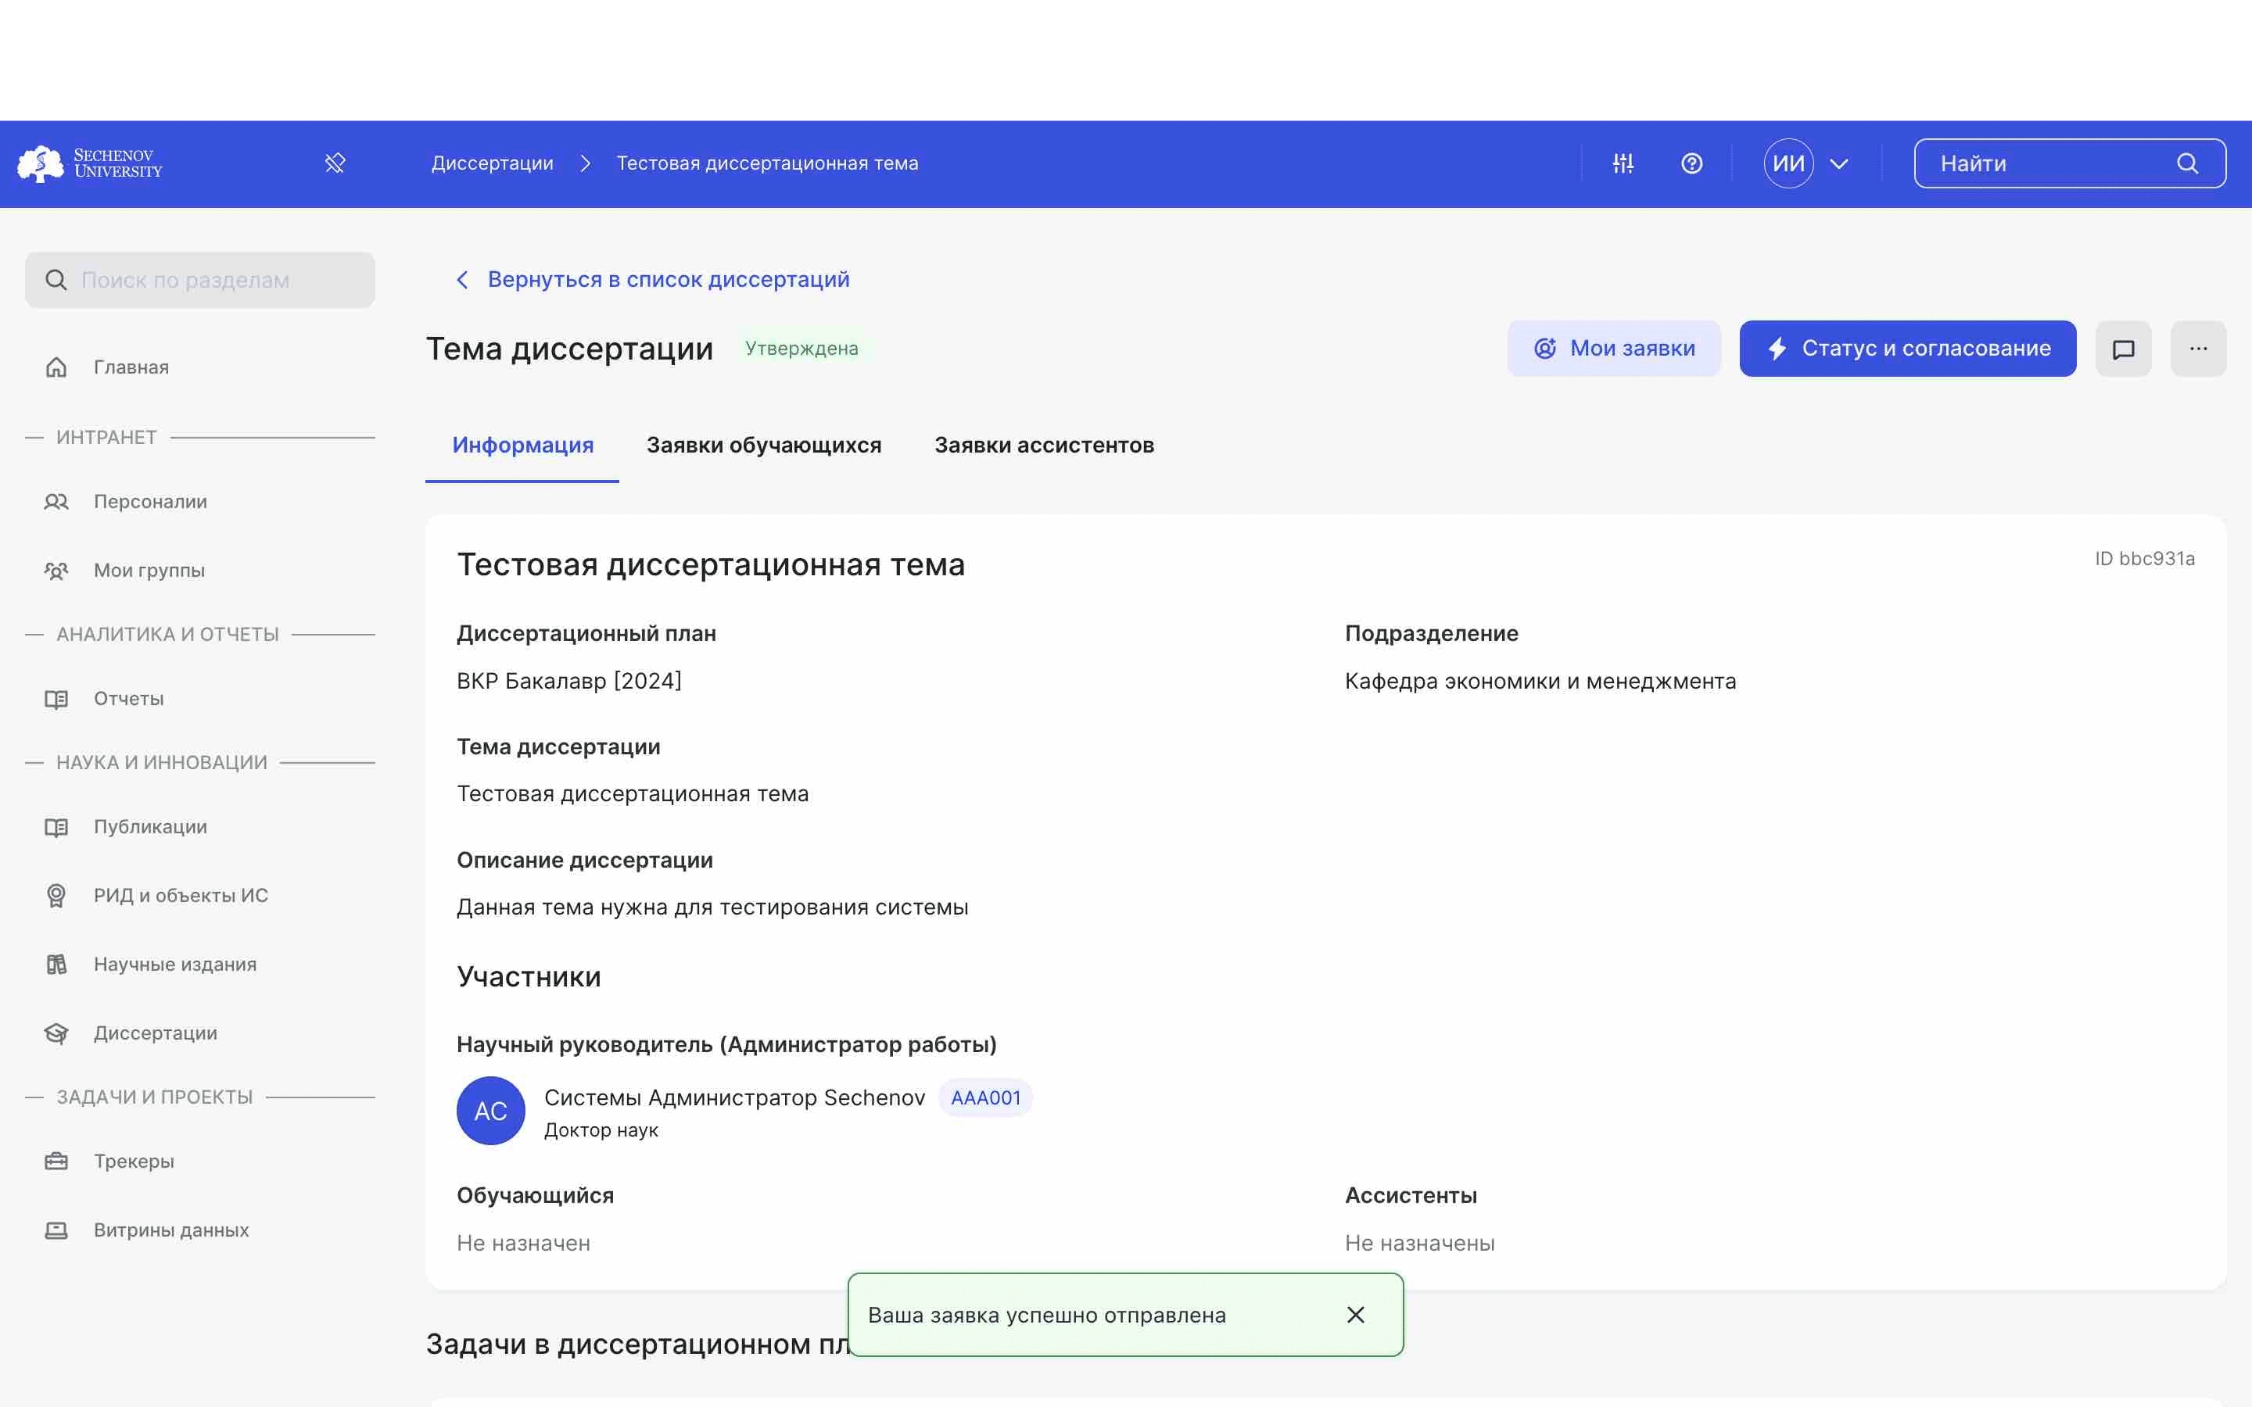Click Ваша заявка успешно отправлена message
The width and height of the screenshot is (2252, 1407).
[x=1047, y=1315]
